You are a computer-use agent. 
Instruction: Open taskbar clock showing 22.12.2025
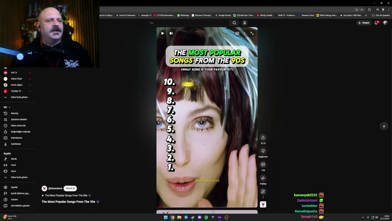(x=384, y=217)
